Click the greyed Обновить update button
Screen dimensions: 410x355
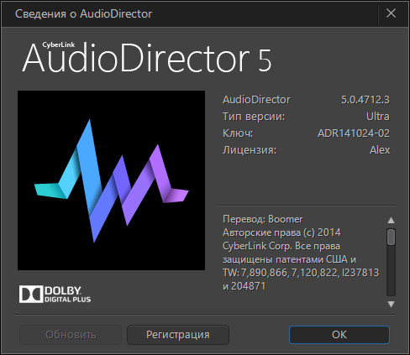(x=71, y=335)
